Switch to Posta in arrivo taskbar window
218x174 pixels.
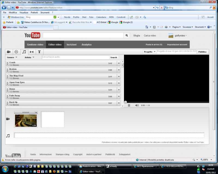click(x=91, y=166)
